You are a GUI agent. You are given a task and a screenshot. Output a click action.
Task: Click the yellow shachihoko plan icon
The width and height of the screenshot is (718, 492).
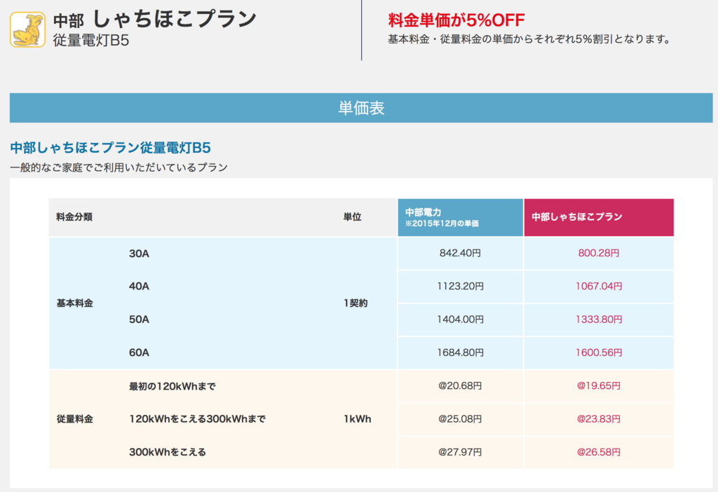(27, 29)
